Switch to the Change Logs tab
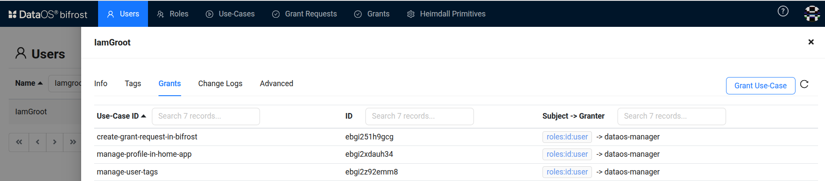825x181 pixels. pyautogui.click(x=220, y=84)
